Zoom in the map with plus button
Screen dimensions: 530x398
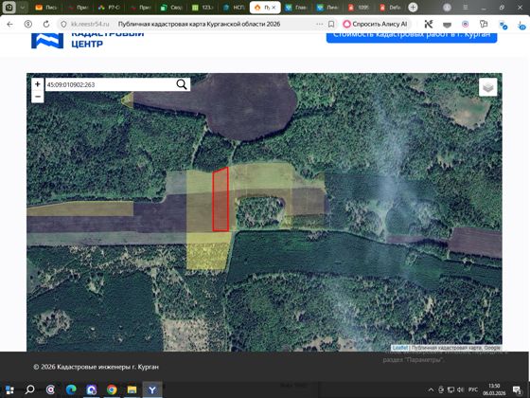click(38, 84)
